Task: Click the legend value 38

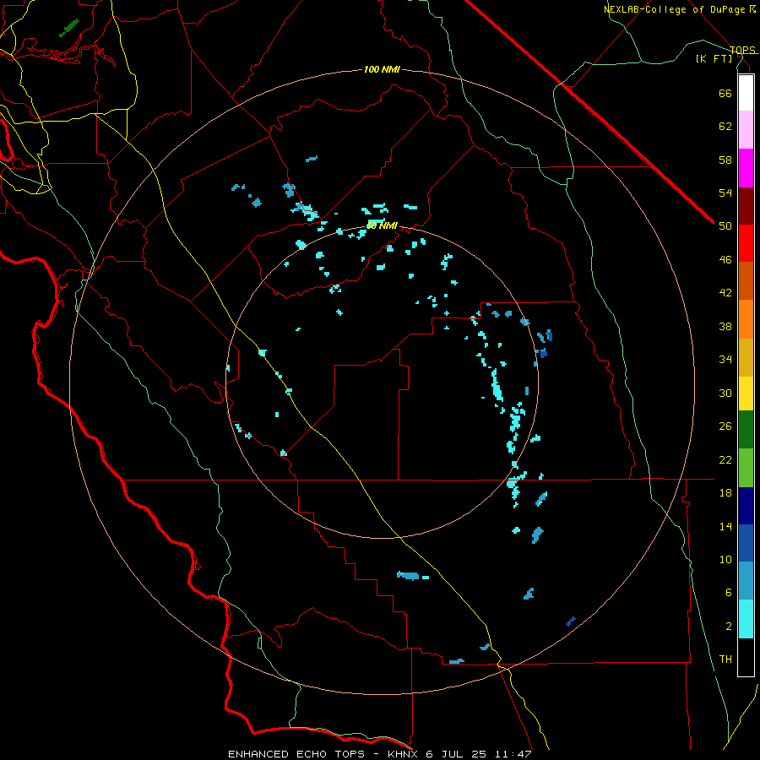Action: pyautogui.click(x=725, y=326)
